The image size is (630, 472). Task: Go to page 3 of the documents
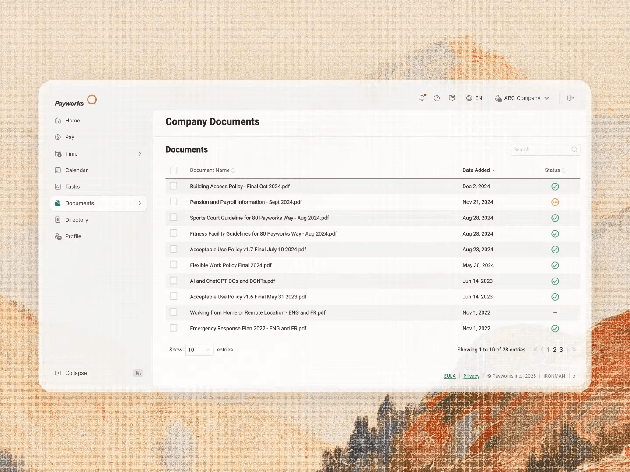pyautogui.click(x=561, y=350)
